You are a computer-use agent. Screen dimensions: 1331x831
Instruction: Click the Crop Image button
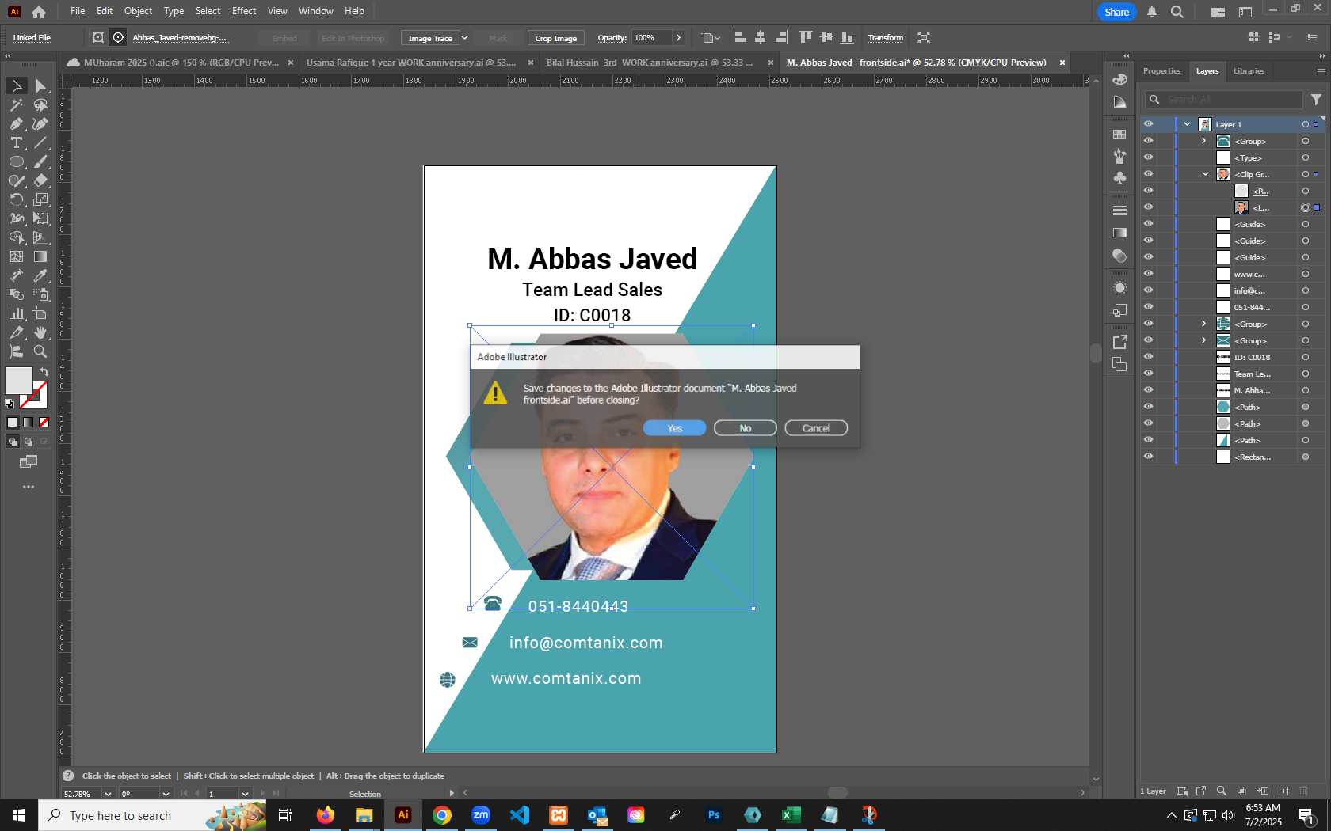click(x=555, y=38)
